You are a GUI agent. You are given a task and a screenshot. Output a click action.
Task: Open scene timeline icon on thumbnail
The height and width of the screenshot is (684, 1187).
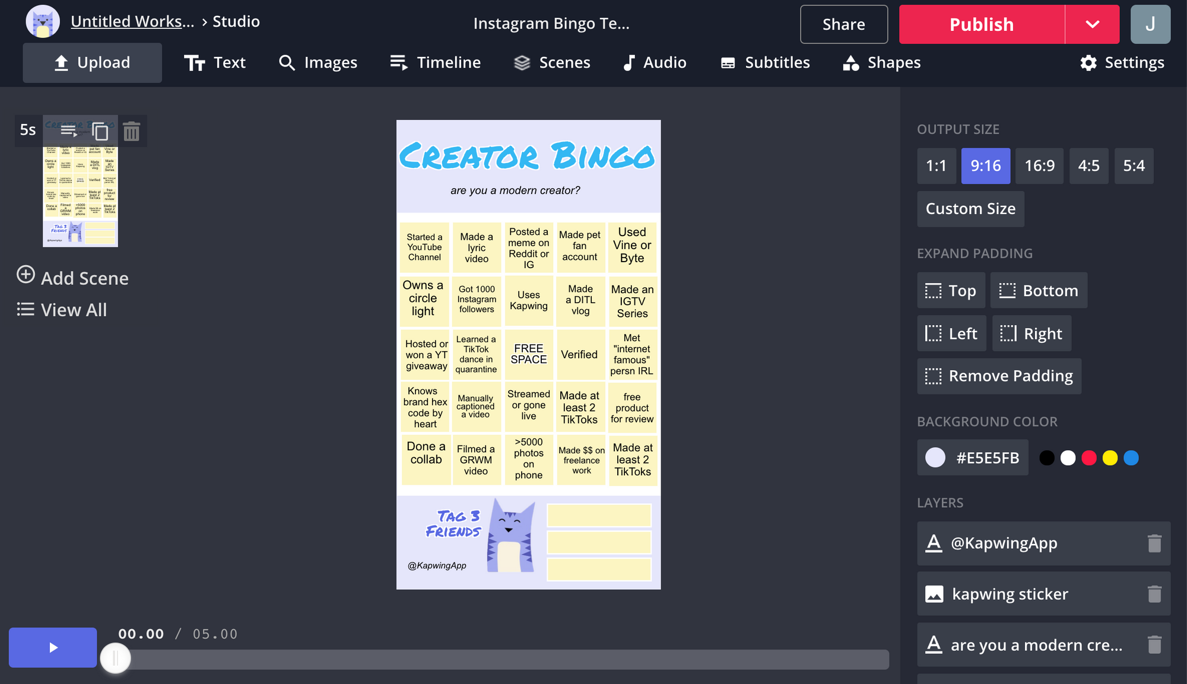click(x=69, y=130)
